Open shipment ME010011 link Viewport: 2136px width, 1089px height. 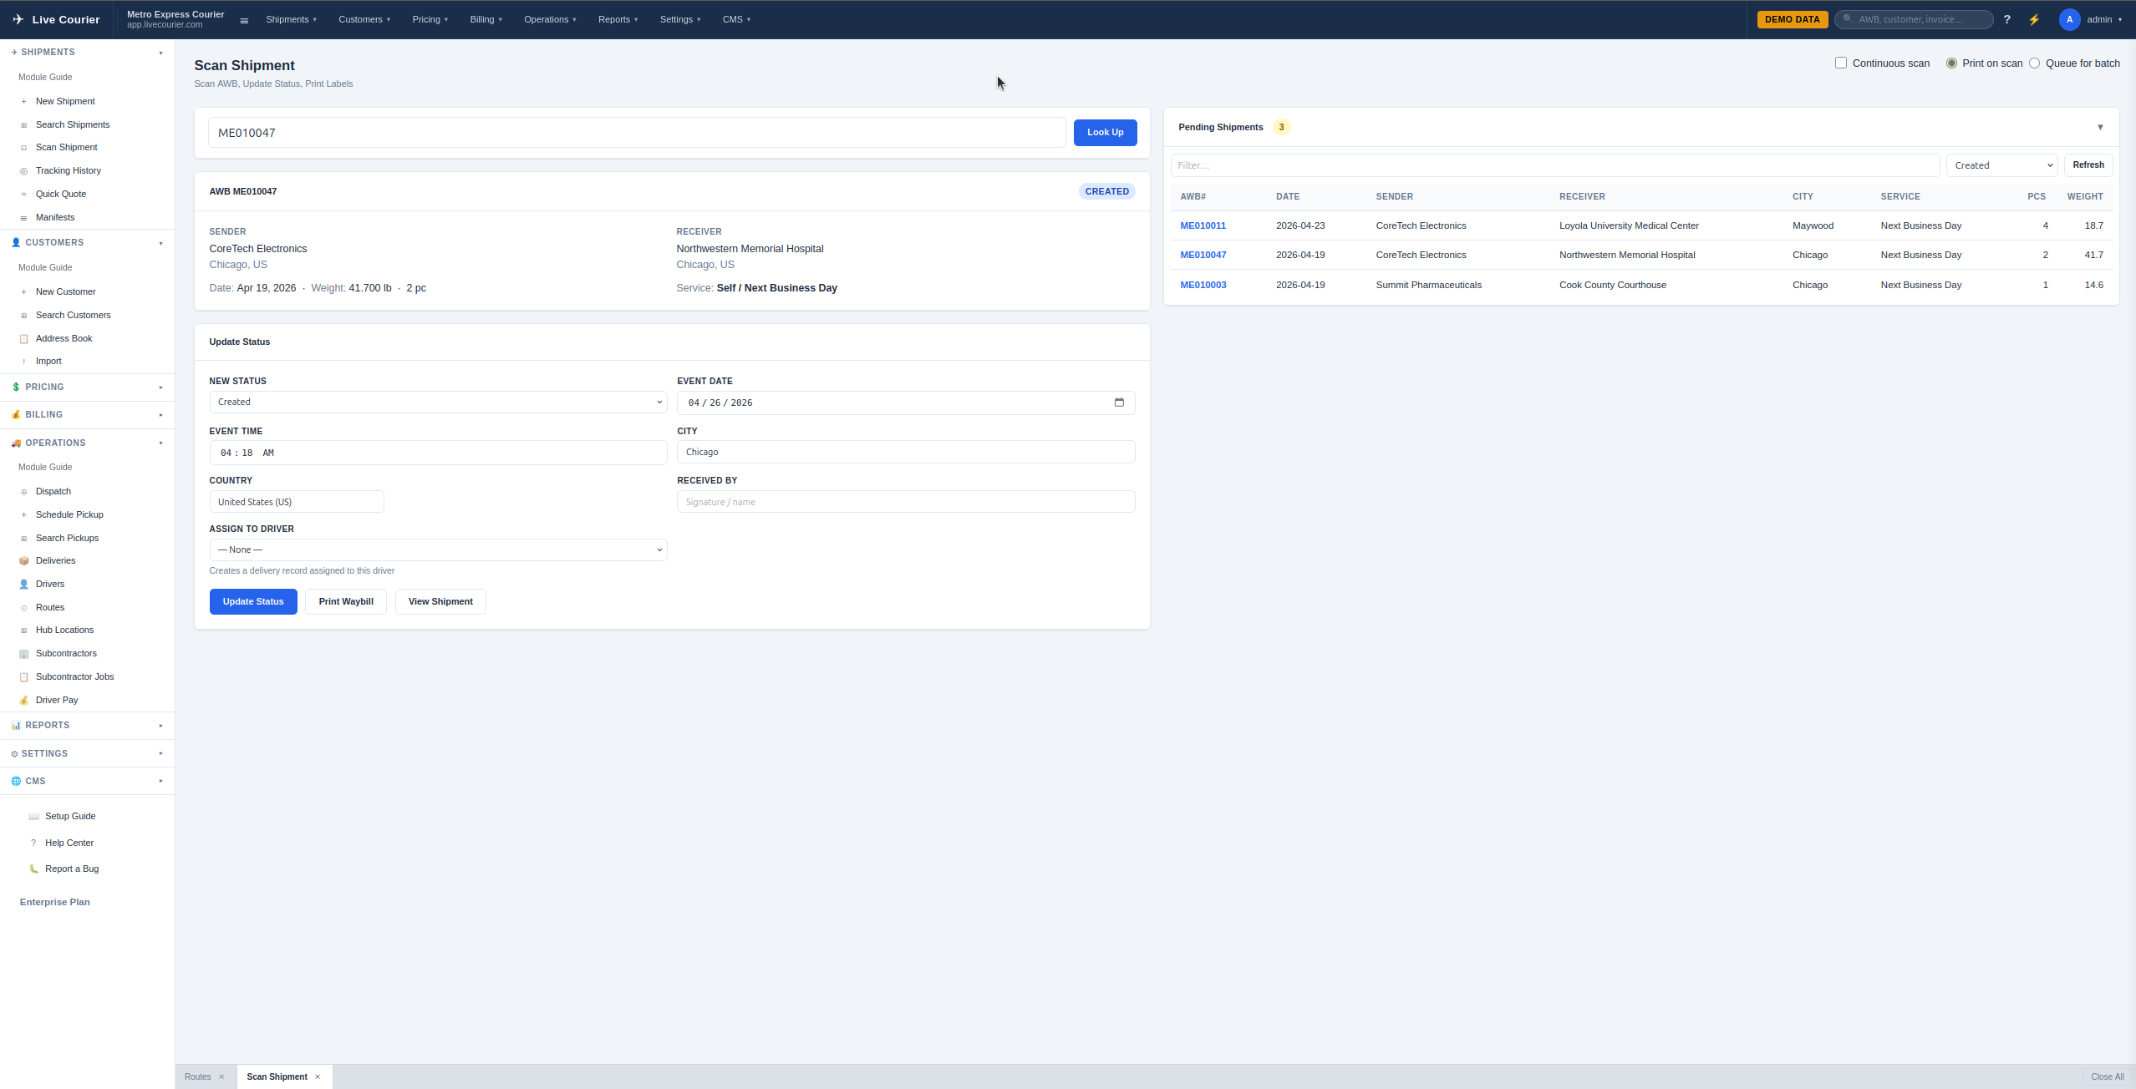pyautogui.click(x=1203, y=225)
